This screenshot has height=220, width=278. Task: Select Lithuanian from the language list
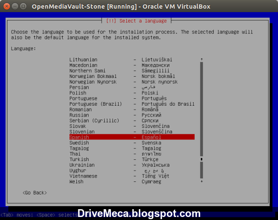pos(132,60)
